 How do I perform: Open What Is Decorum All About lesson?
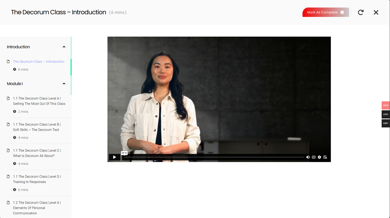37,153
